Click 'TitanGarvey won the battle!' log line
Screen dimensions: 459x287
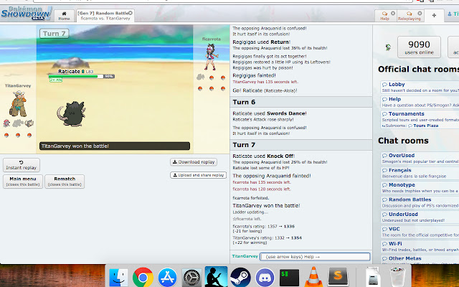click(x=266, y=206)
